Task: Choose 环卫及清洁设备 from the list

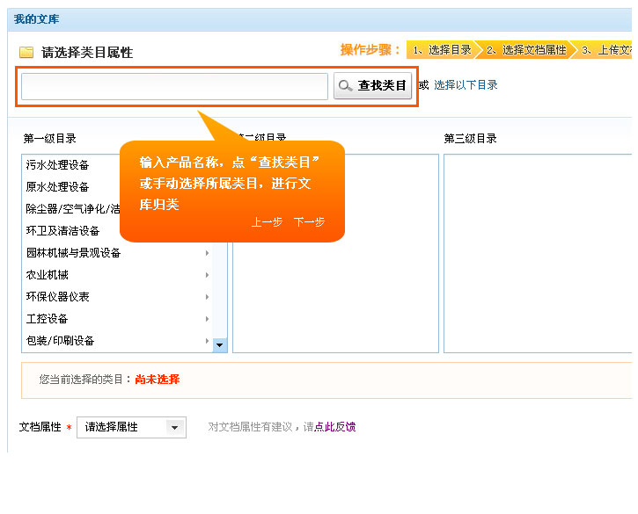Action: tap(63, 231)
